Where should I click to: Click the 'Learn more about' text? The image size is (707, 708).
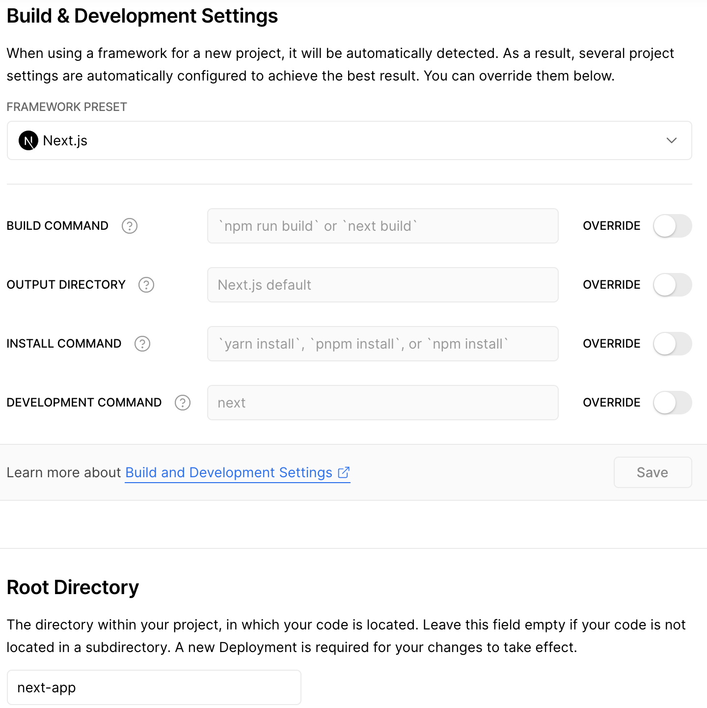[64, 472]
